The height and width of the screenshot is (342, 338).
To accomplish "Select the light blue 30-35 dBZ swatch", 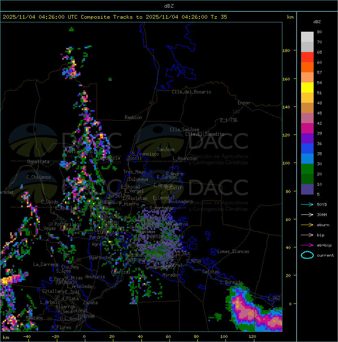I will [x=307, y=159].
